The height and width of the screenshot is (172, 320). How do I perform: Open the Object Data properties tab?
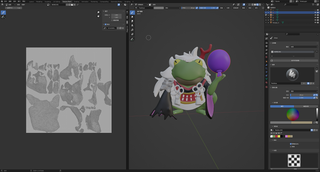(x=266, y=79)
